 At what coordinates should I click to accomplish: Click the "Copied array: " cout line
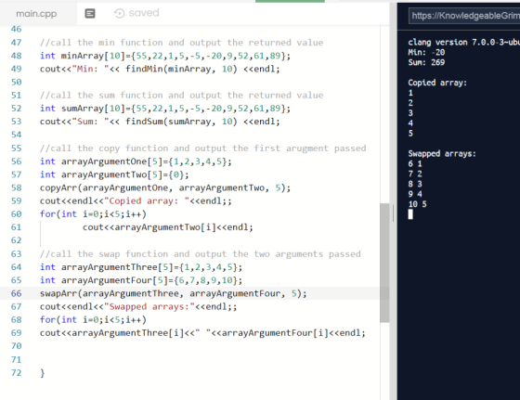[136, 200]
